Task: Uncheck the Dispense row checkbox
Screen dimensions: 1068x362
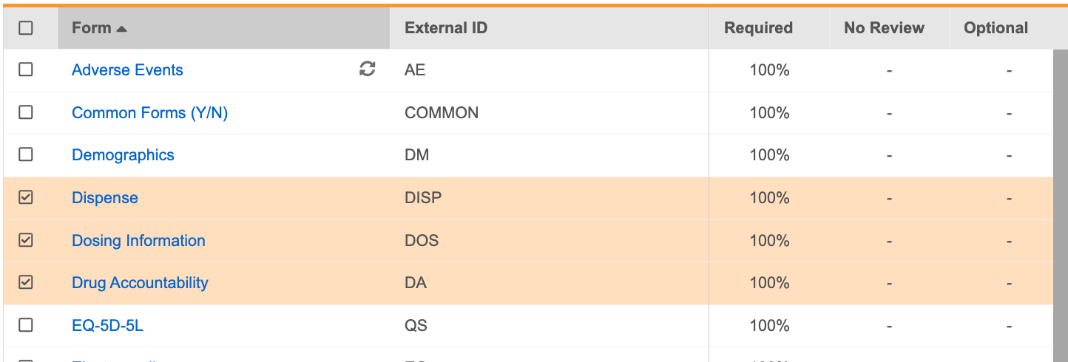Action: click(x=26, y=198)
